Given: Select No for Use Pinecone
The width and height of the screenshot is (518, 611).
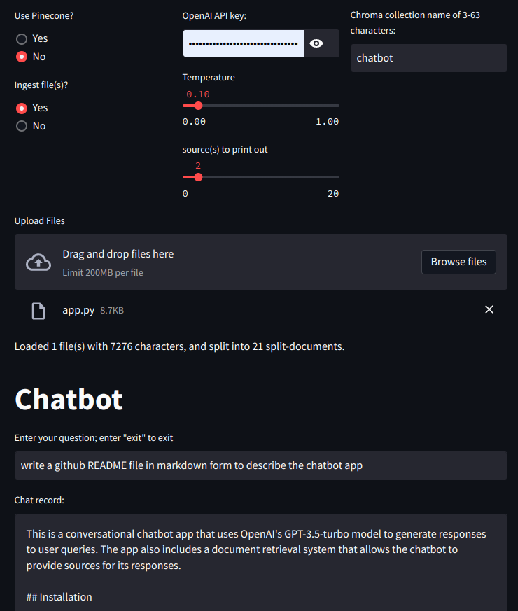Looking at the screenshot, I should pyautogui.click(x=22, y=57).
